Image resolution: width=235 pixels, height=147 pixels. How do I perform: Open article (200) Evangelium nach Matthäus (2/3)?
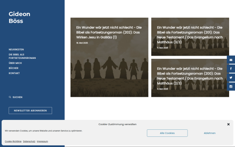pyautogui.click(x=190, y=76)
